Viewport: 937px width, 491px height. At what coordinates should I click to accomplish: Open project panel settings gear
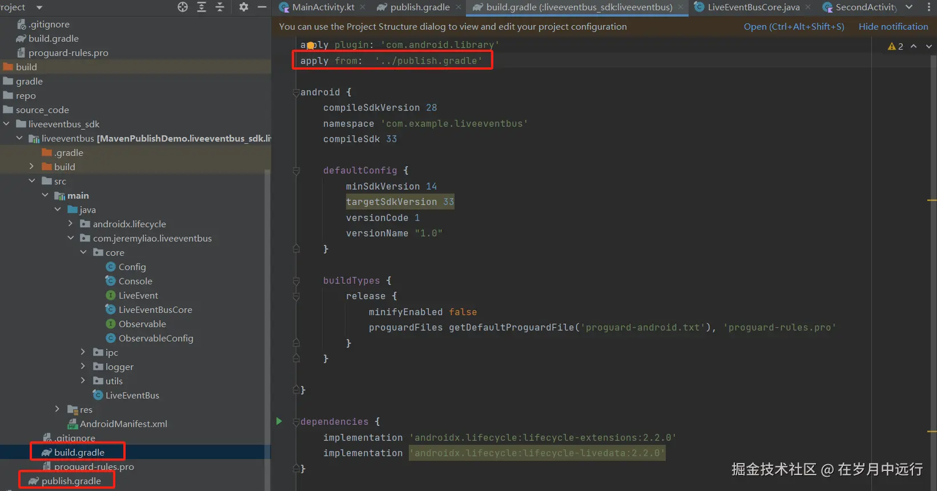click(244, 7)
